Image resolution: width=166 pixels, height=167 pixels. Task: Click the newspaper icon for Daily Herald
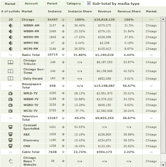10,78
